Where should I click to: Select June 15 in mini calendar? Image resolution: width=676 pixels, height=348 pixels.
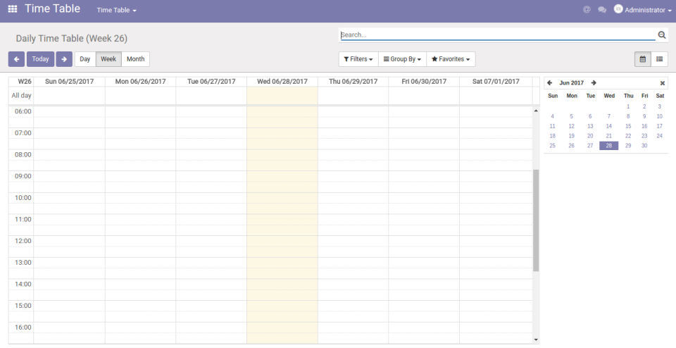tap(628, 126)
